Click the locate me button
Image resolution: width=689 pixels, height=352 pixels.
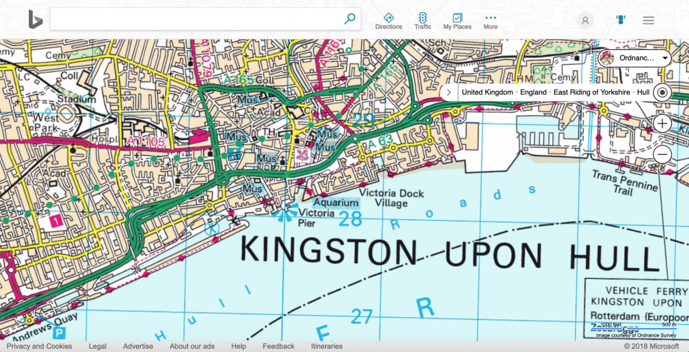[x=662, y=93]
